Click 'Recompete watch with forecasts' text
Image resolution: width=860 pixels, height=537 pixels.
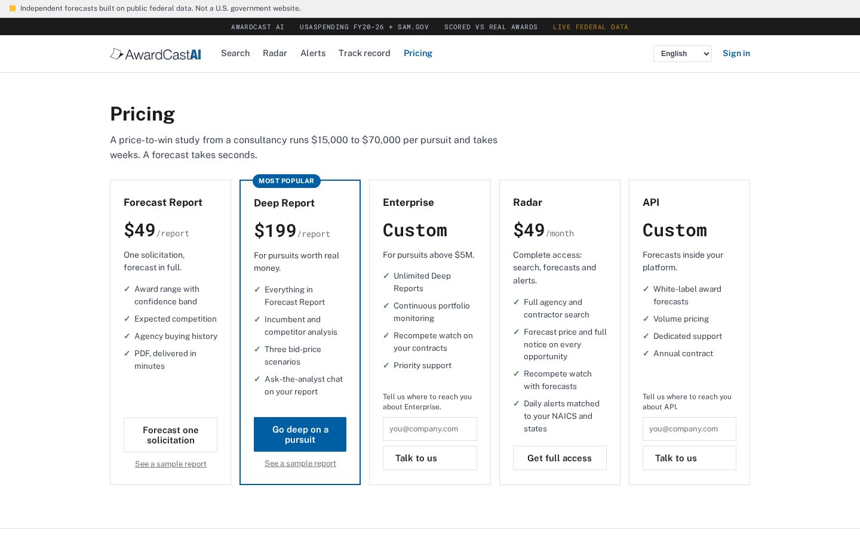[558, 380]
